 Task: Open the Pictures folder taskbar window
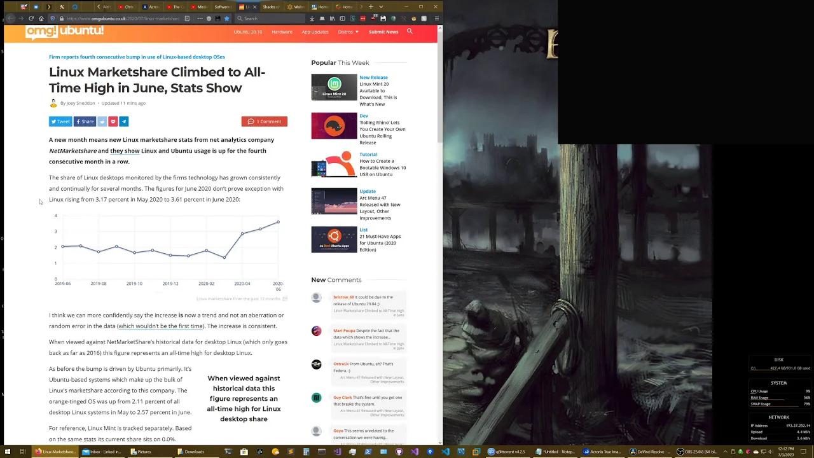(x=149, y=452)
